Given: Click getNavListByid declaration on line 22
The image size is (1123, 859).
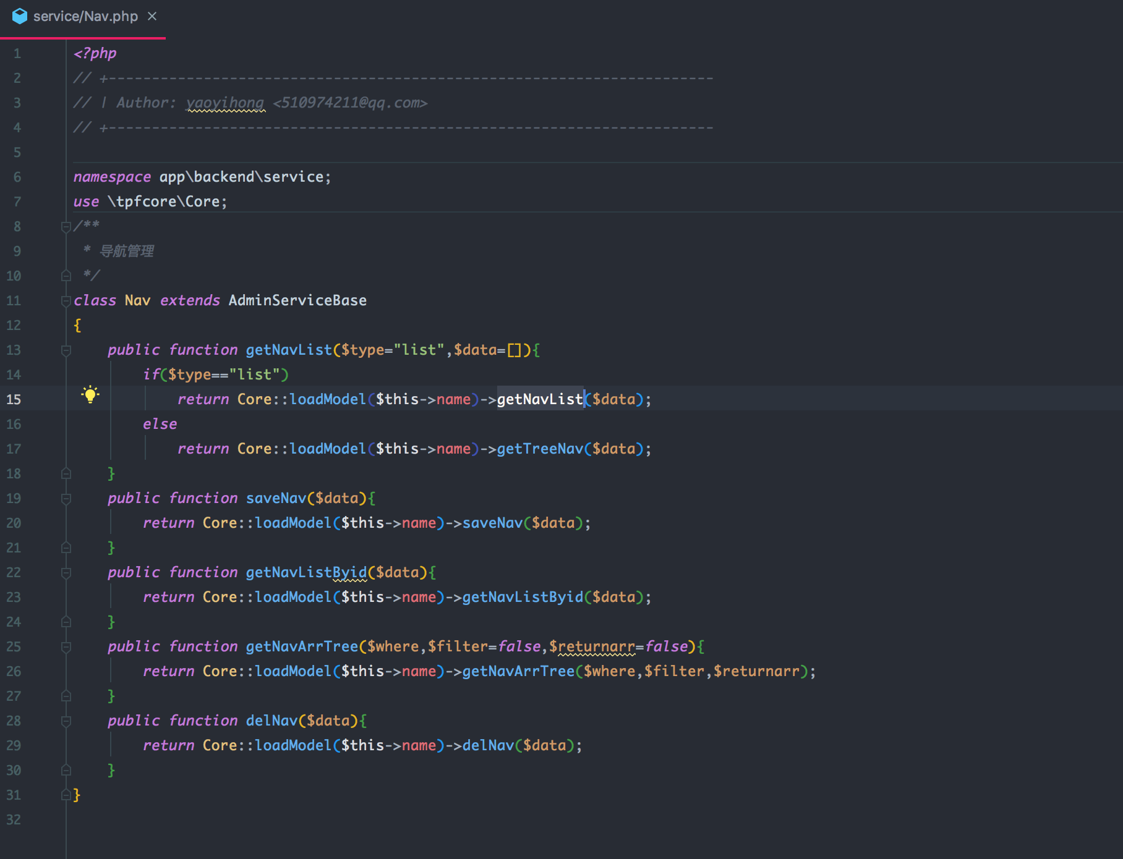Looking at the screenshot, I should pyautogui.click(x=306, y=573).
